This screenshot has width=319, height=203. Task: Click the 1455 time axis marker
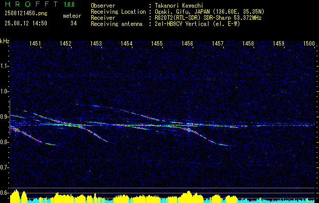click(x=157, y=43)
